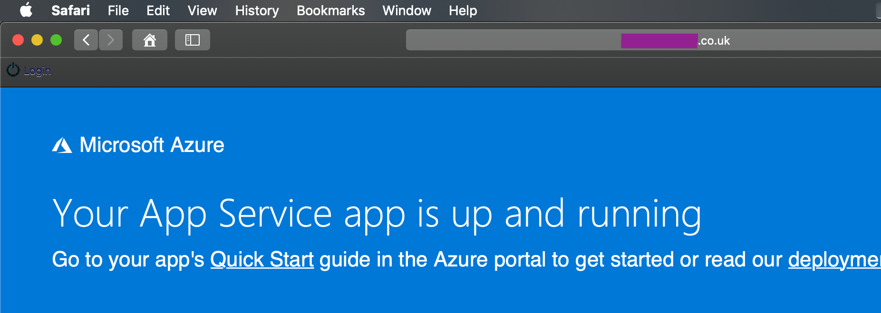This screenshot has height=313, width=881.
Task: Click the address bar showing .co.uk
Action: tap(643, 40)
